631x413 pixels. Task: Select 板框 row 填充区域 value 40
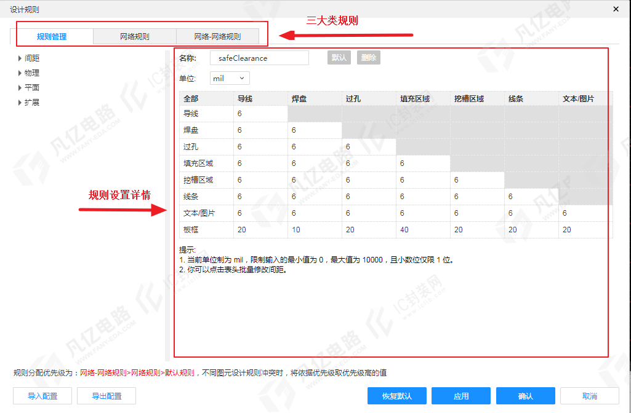point(423,230)
